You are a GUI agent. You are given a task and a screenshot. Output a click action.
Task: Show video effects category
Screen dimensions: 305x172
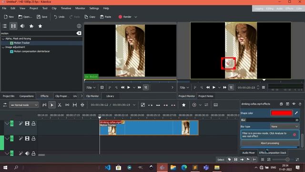tap(13, 26)
